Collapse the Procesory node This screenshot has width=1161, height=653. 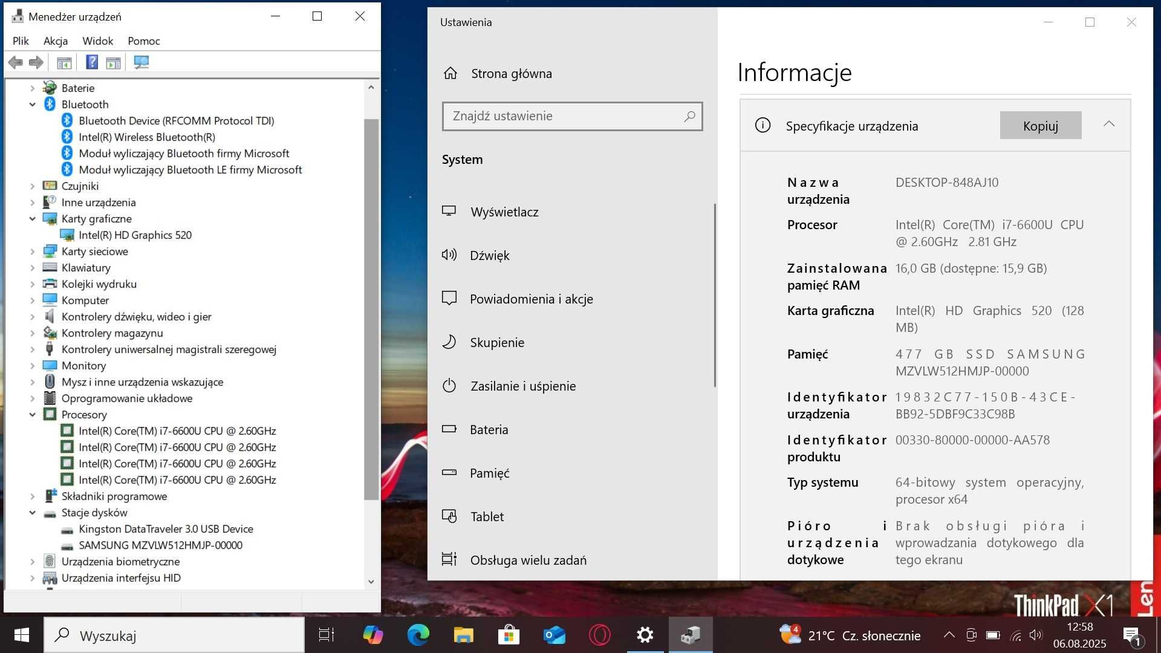click(x=33, y=415)
